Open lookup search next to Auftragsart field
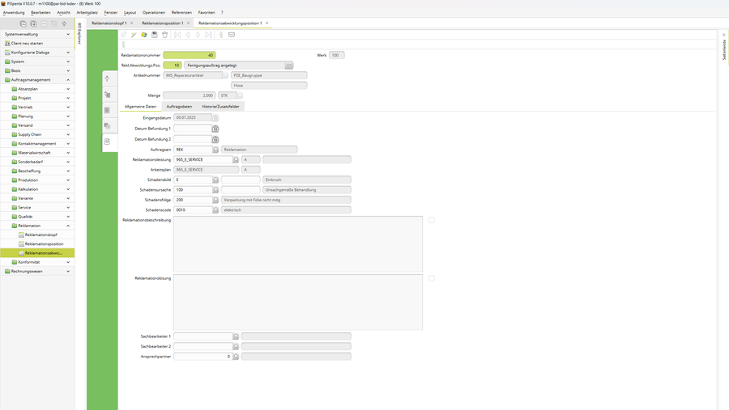The height and width of the screenshot is (410, 729). tap(215, 150)
